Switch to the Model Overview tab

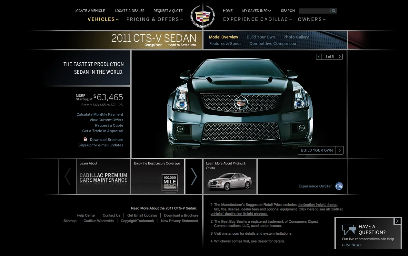point(224,37)
